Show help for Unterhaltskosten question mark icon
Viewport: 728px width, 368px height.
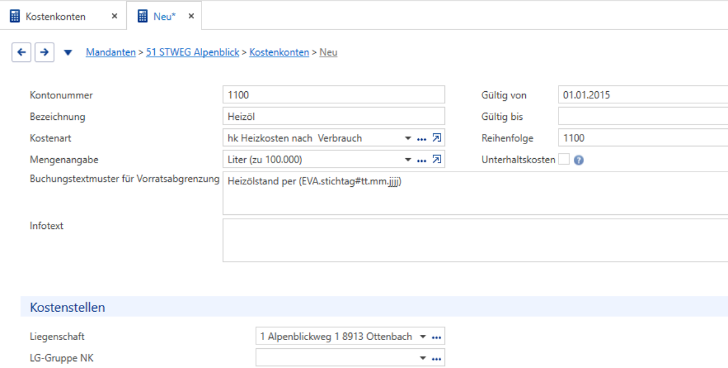tap(578, 160)
